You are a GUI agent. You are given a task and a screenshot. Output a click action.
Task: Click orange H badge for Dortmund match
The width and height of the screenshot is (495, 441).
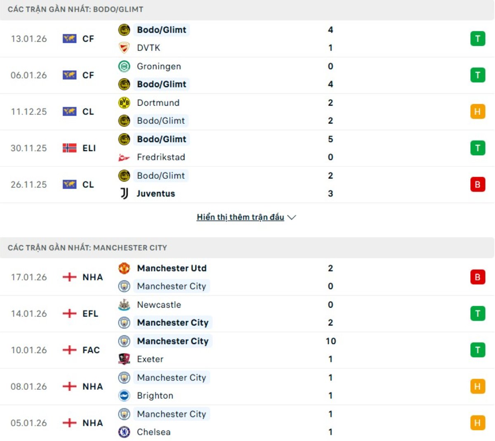point(477,111)
